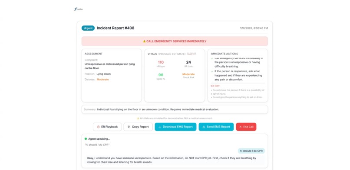Screen dimensions: 350x170
Task: Click the green agent speaking status dot
Action: click(x=86, y=139)
